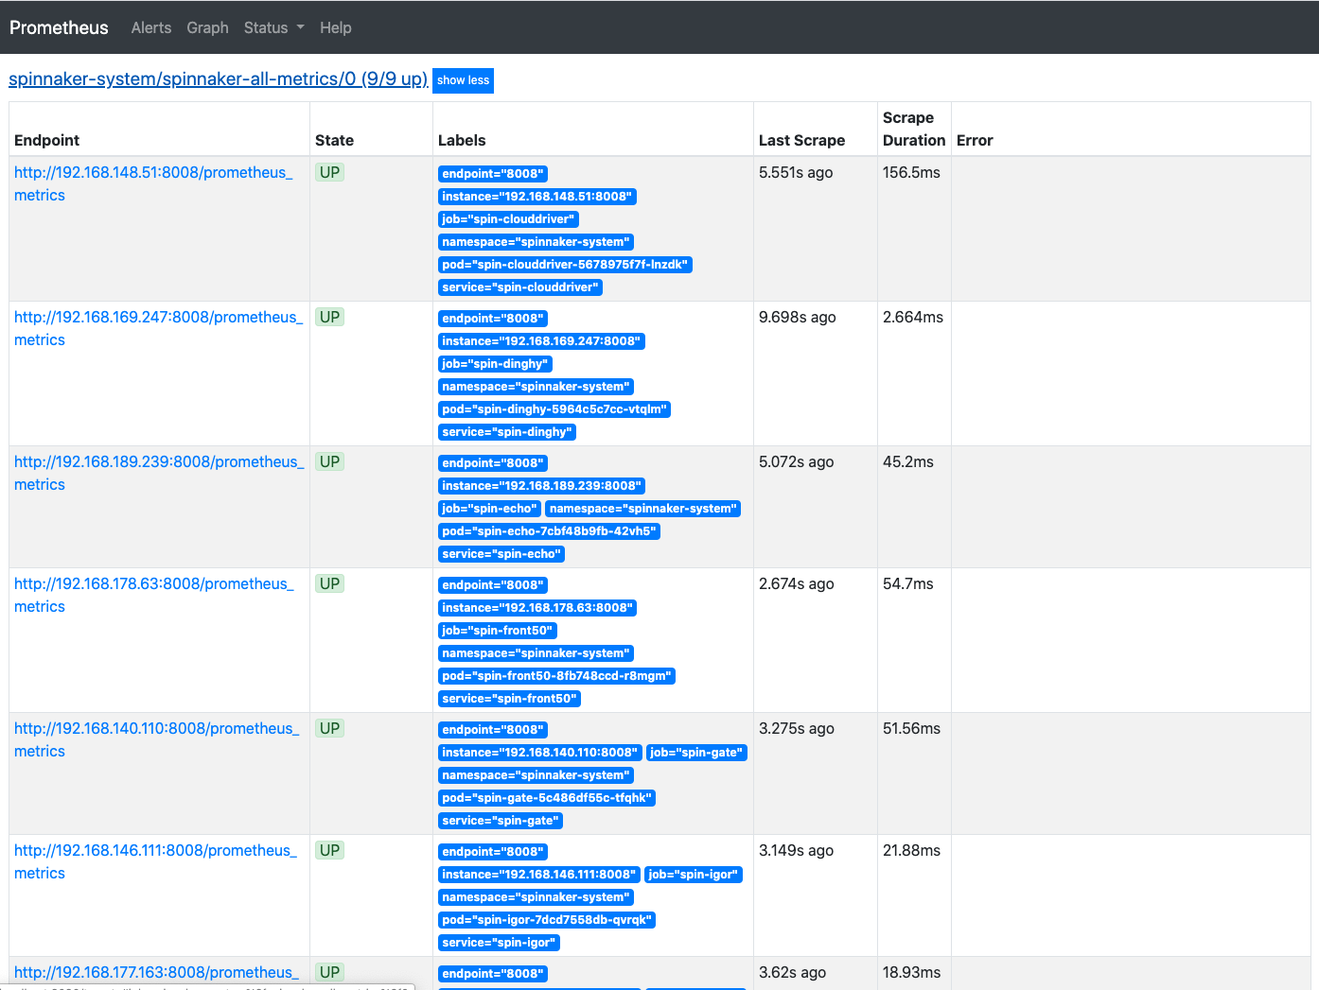Click the job="spin-dinghy" label
Screen dimensions: 1319x990
click(x=495, y=364)
